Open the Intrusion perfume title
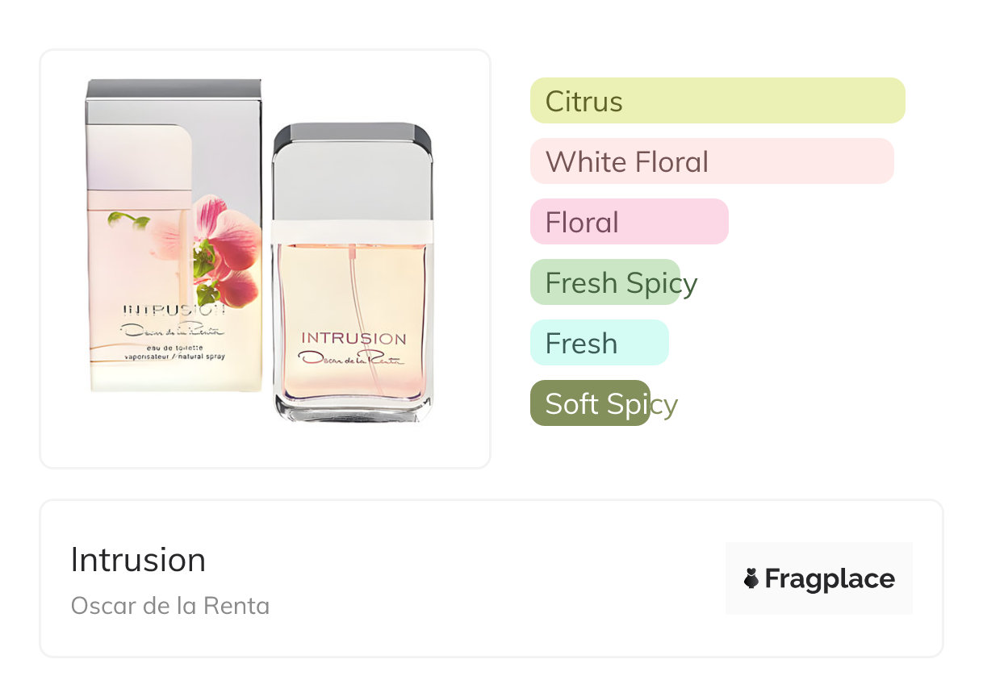 click(x=138, y=560)
